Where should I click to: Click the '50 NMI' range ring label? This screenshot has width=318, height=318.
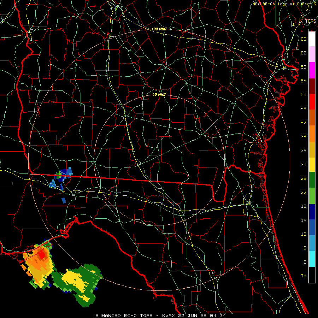tap(159, 94)
